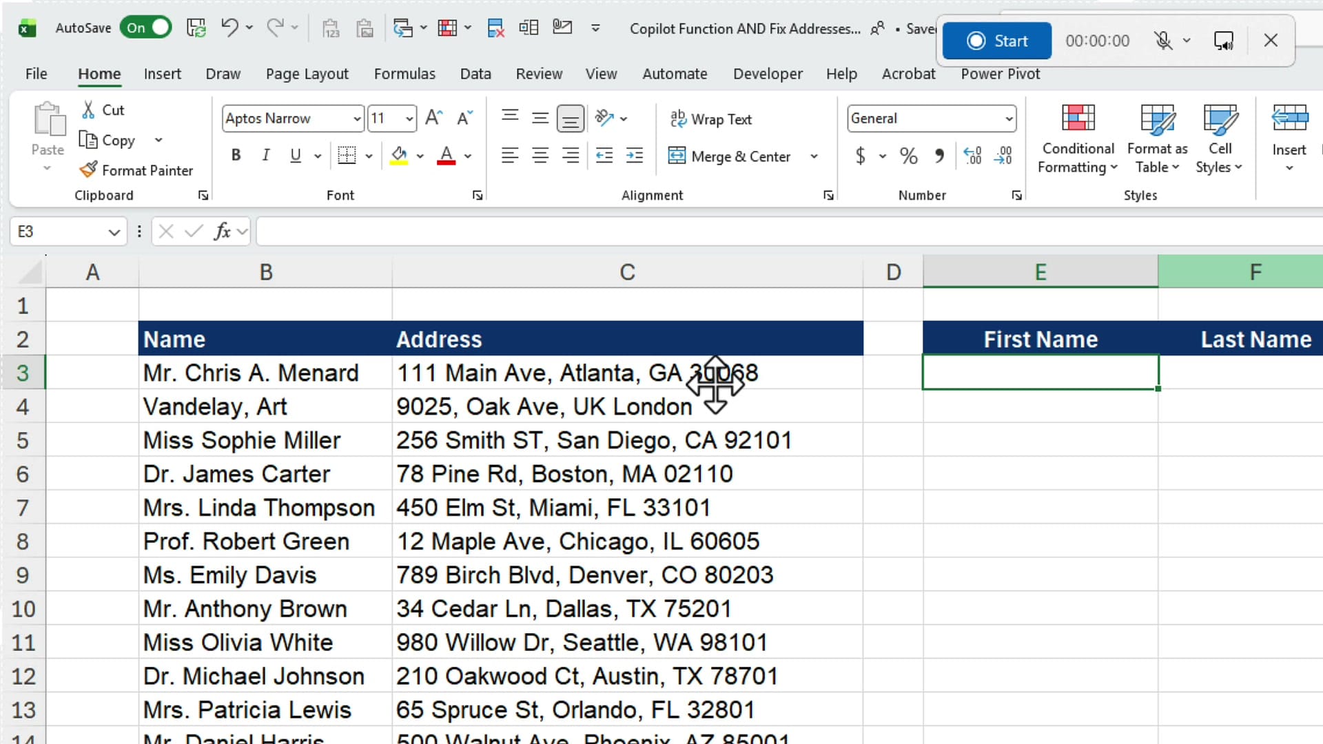1323x744 pixels.
Task: Open the General number format dropdown
Action: [1009, 118]
